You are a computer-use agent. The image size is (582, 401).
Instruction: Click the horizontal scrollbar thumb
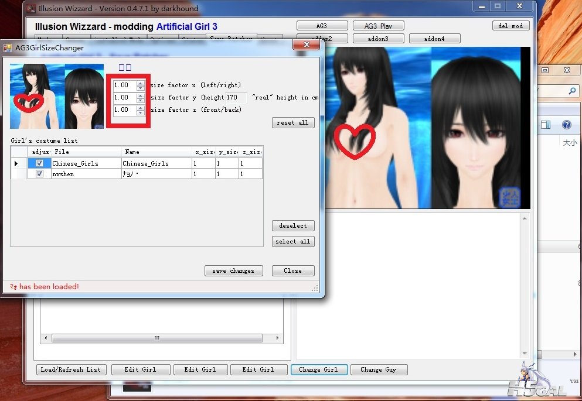pyautogui.click(x=157, y=338)
